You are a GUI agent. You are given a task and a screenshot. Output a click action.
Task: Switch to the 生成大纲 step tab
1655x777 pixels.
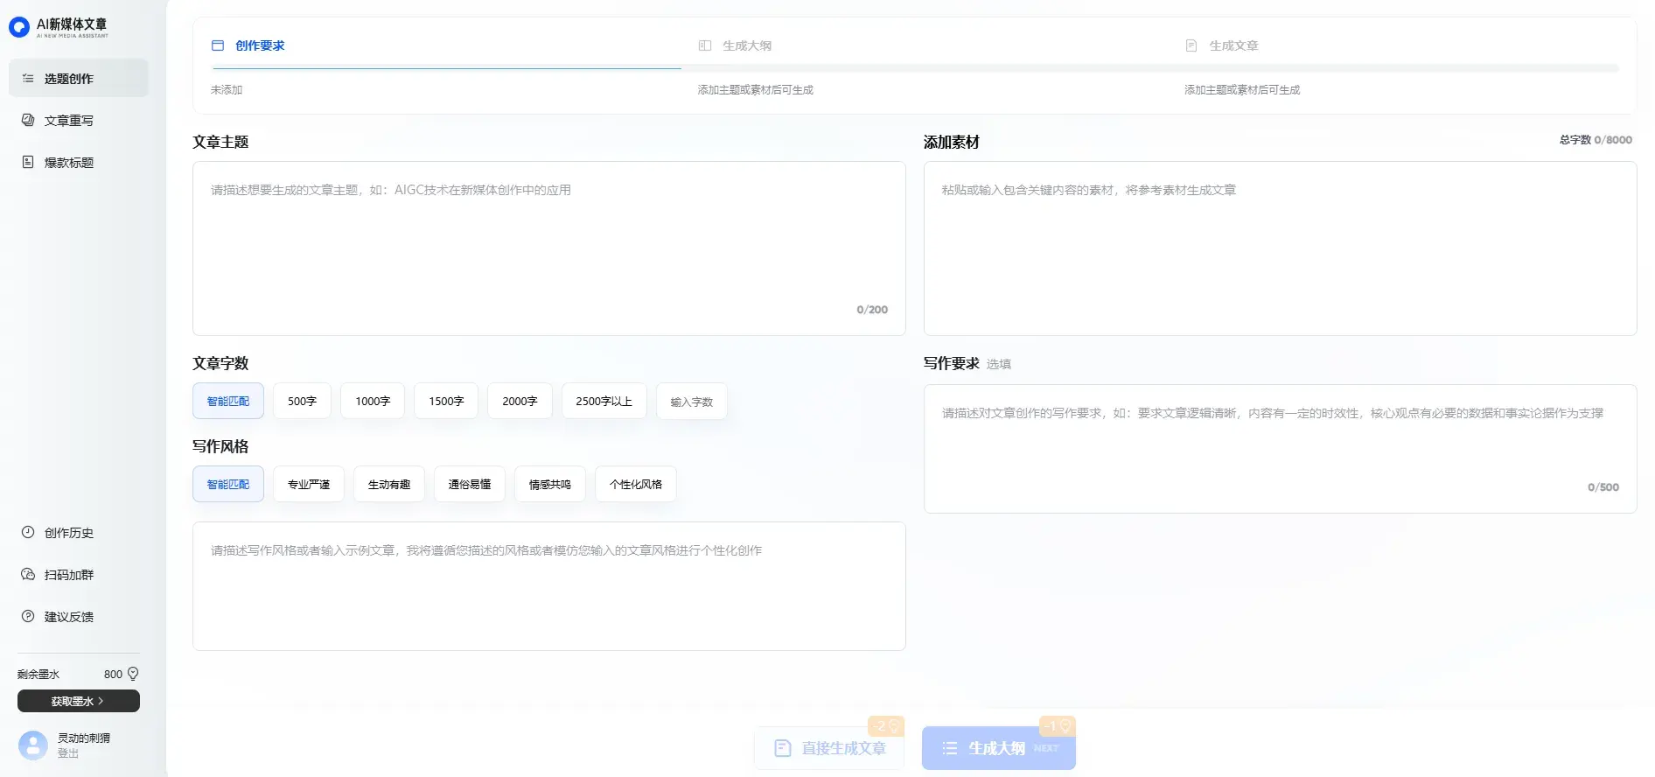coord(746,45)
